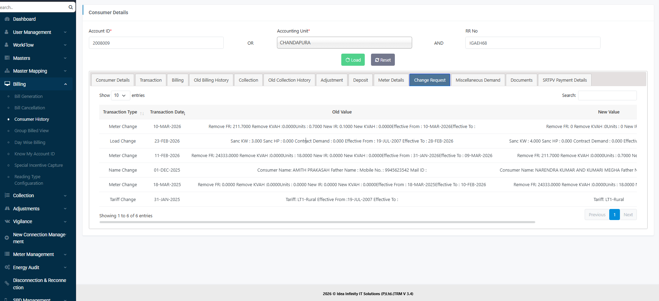Open Reading Type Configuration link

click(29, 180)
